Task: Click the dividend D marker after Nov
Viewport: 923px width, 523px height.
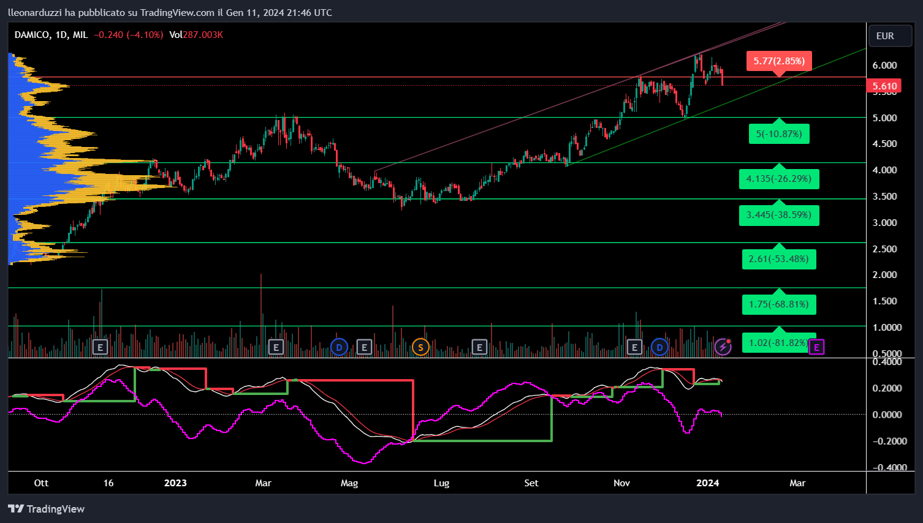Action: tap(659, 348)
